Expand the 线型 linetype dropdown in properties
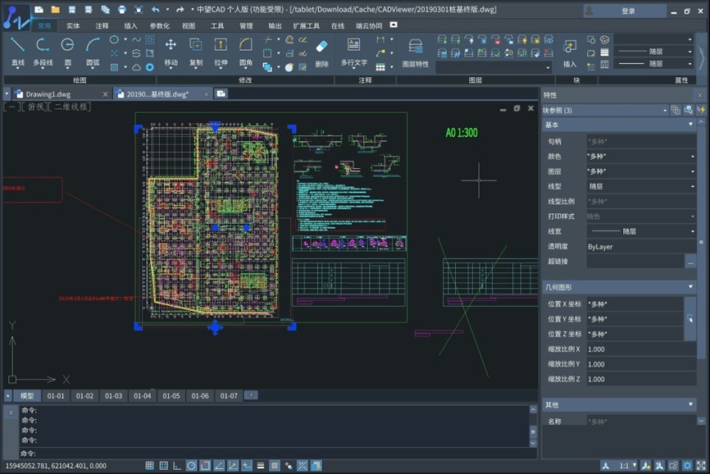This screenshot has width=710, height=474. tap(692, 186)
